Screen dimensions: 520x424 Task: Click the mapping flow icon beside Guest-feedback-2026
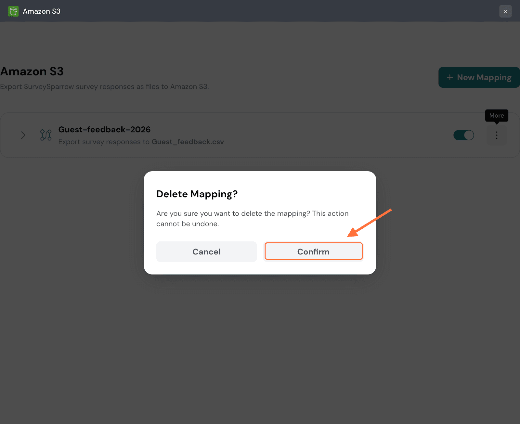(x=45, y=135)
